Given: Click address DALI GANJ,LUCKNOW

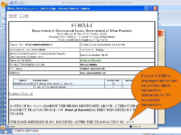Looking at the screenshot, I should (93, 73).
